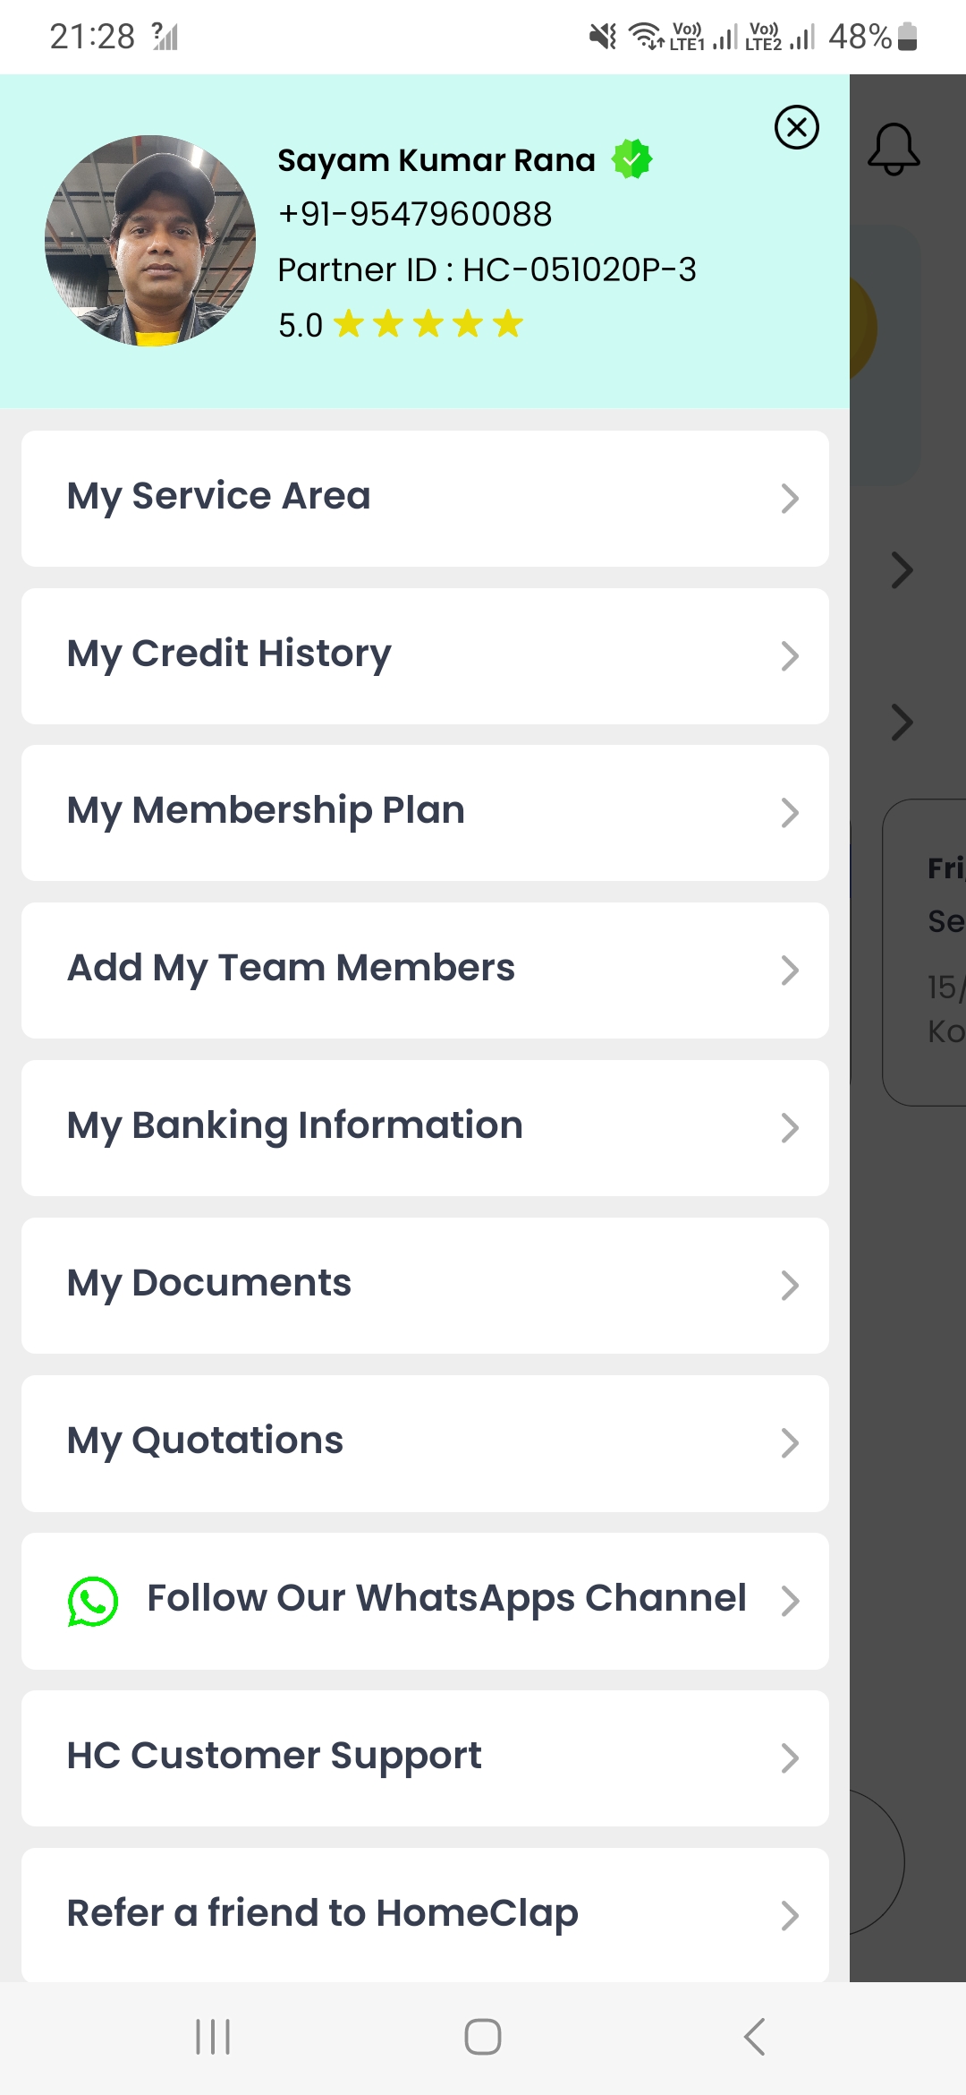Image resolution: width=966 pixels, height=2095 pixels.
Task: Open My Service Area
Action: [x=425, y=498]
